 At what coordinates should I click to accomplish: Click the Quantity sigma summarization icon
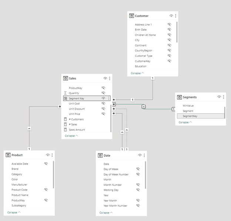pos(66,93)
